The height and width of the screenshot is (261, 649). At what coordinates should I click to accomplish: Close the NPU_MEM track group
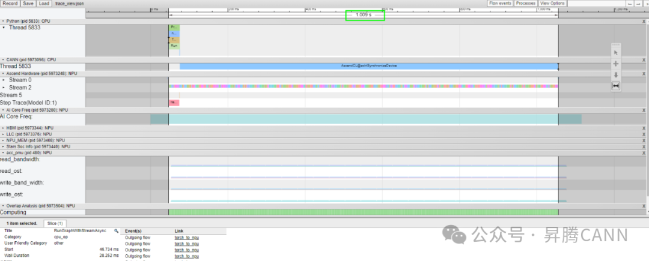tap(644, 141)
